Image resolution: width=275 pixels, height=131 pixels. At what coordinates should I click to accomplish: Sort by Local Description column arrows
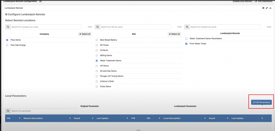tap(205, 118)
